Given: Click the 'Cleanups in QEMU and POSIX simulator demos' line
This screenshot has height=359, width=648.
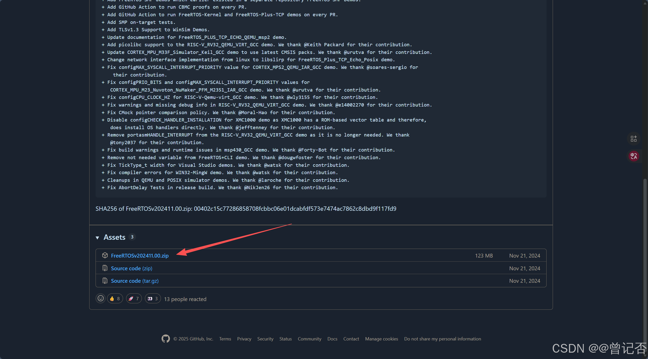Looking at the screenshot, I should tap(225, 180).
